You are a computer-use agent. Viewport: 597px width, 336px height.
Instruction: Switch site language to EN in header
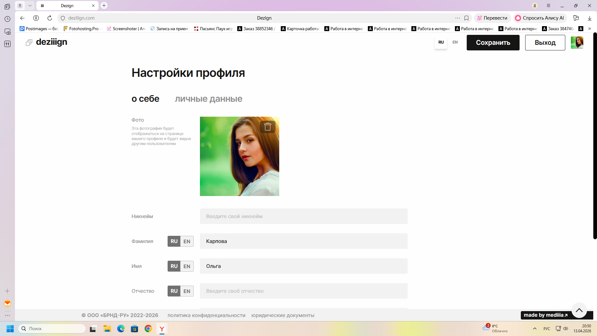(x=455, y=42)
